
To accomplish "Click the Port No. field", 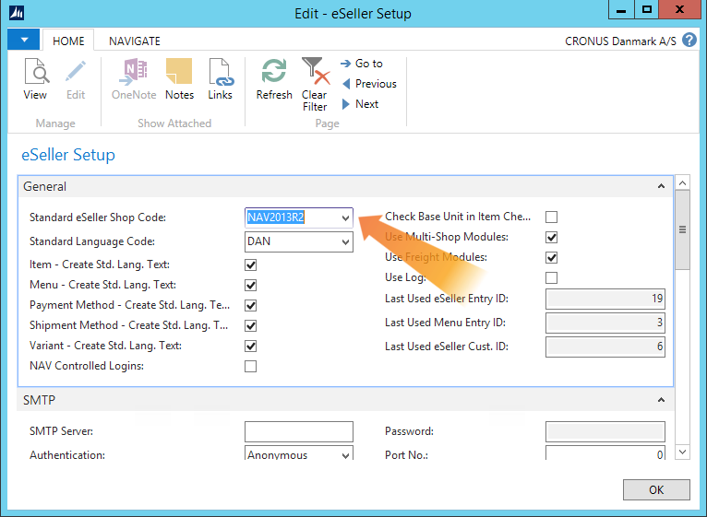I will tap(605, 453).
